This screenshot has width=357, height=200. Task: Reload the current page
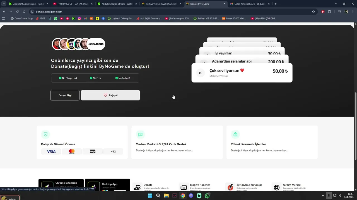tap(17, 12)
